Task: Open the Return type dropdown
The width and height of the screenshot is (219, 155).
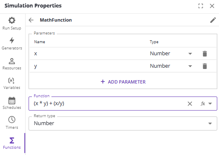Action: tap(123, 123)
